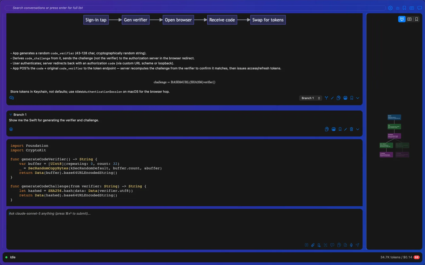Click the 'Gen verifier' diagram node
Image resolution: width=425 pixels, height=265 pixels.
(x=136, y=20)
